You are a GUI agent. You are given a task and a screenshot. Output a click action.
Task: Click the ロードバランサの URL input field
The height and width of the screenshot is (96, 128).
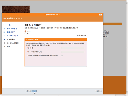point(73,52)
